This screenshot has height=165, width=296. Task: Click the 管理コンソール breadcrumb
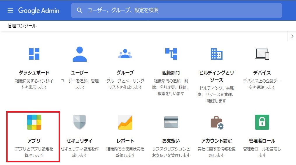pos(22,26)
